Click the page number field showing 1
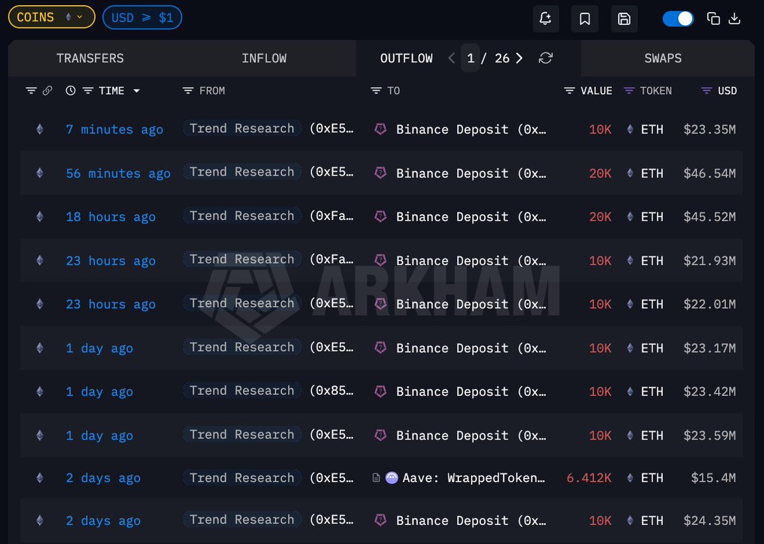The height and width of the screenshot is (544, 764). click(470, 59)
